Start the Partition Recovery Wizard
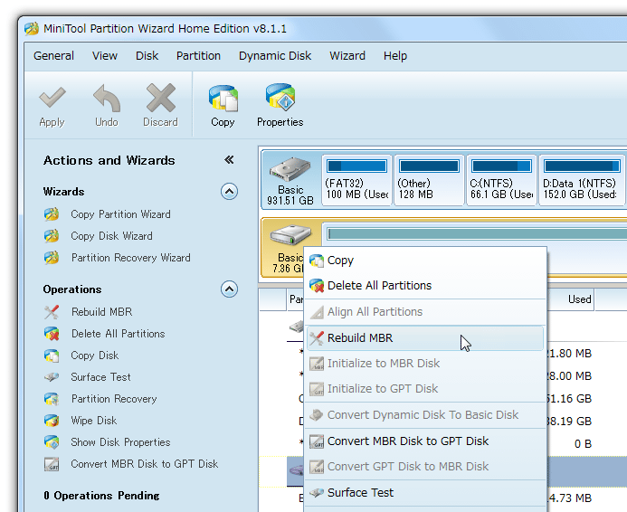This screenshot has height=512, width=627. 130,258
